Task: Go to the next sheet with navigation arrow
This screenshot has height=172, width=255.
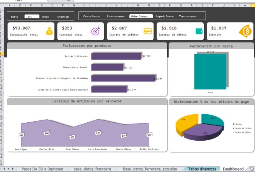Action: click(x=8, y=169)
